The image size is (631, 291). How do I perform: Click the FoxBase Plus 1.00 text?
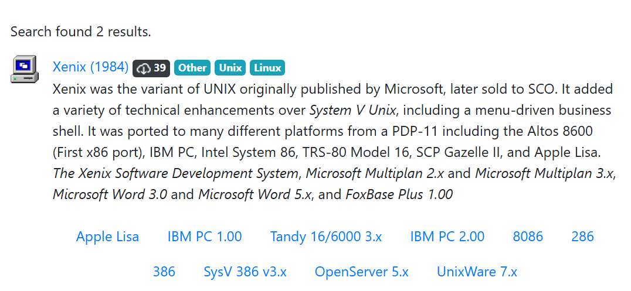point(398,194)
